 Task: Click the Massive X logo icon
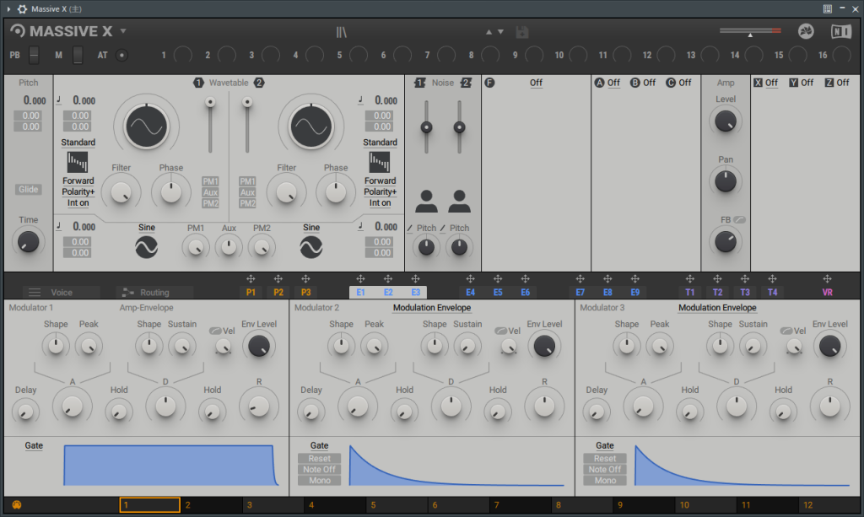click(x=18, y=31)
